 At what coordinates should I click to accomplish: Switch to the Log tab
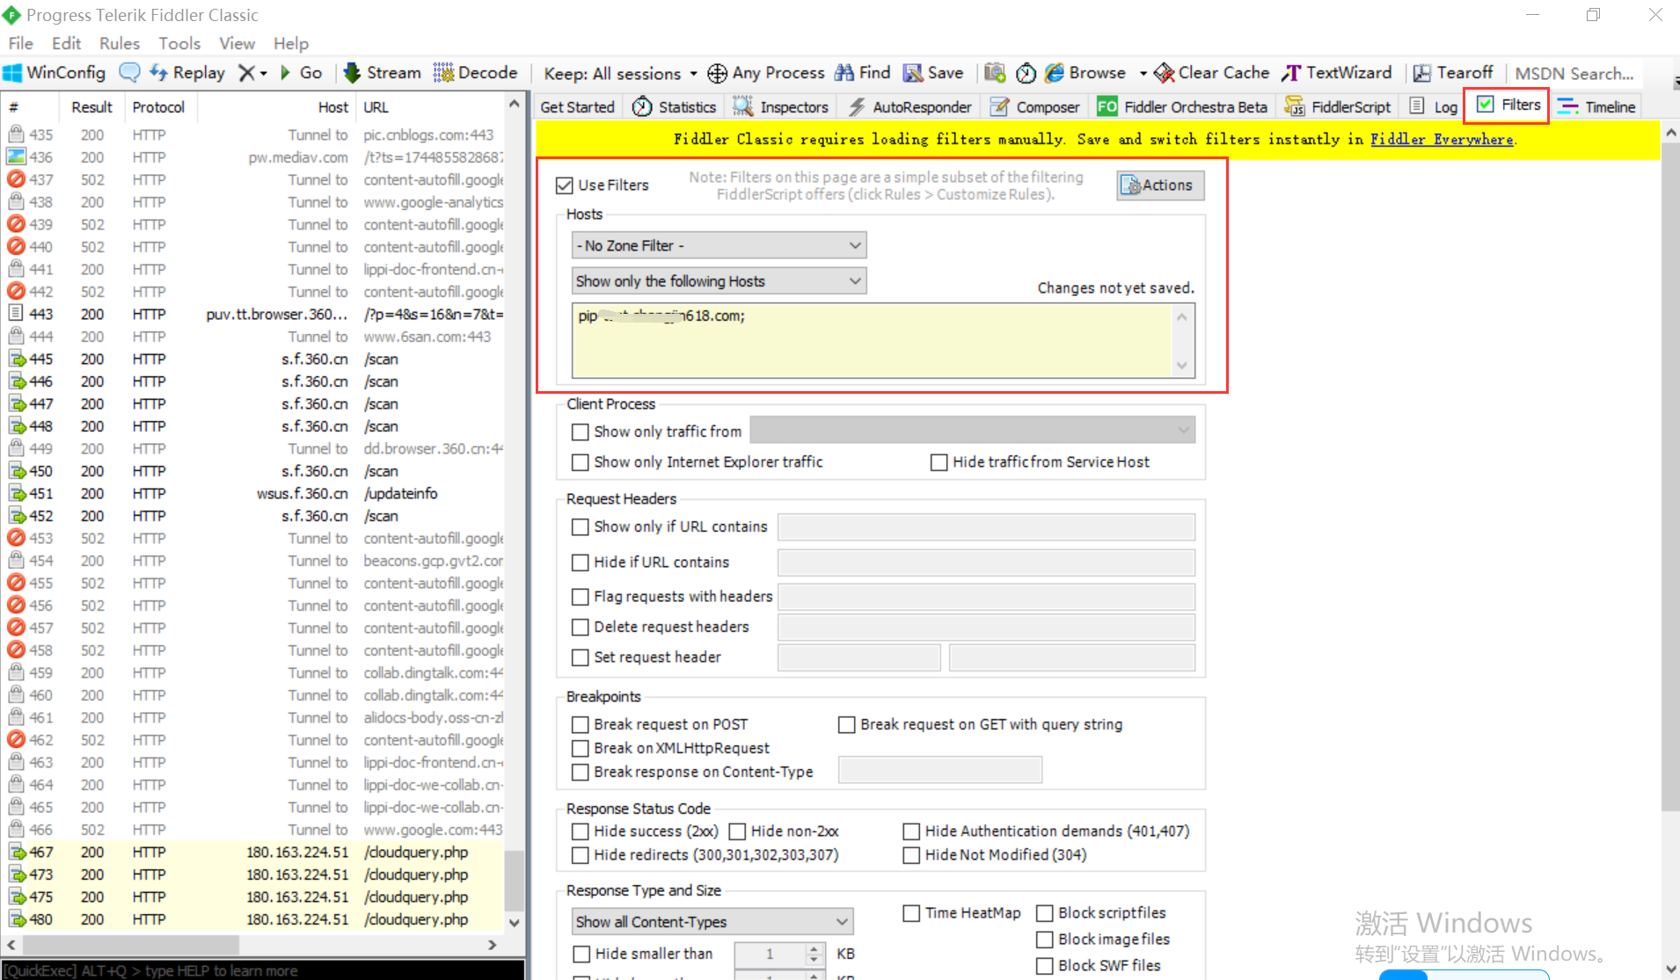coord(1434,106)
